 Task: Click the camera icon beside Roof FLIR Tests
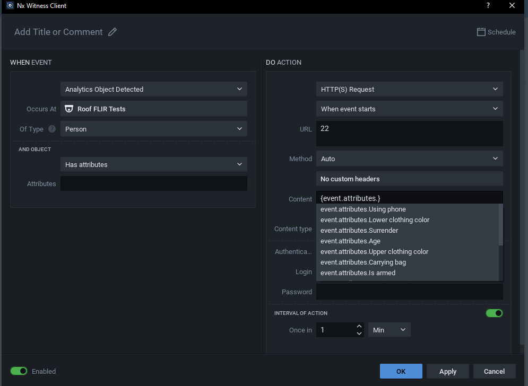tap(69, 109)
